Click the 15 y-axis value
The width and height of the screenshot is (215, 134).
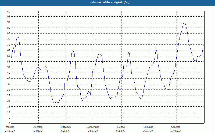[9, 106]
